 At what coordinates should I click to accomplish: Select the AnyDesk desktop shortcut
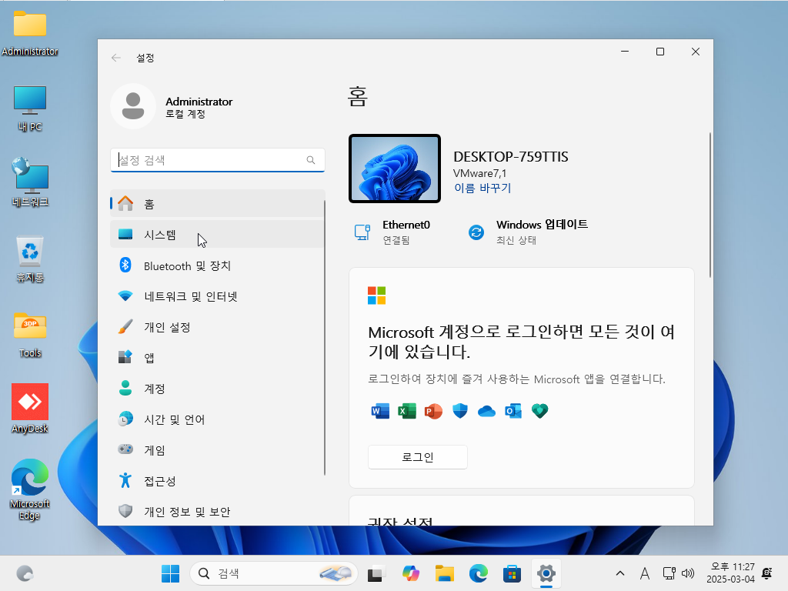pyautogui.click(x=30, y=409)
